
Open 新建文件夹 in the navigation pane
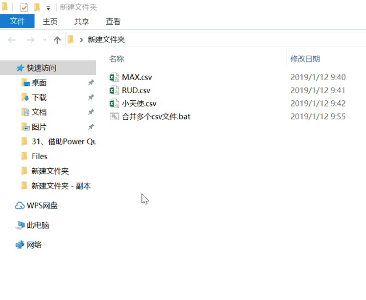point(50,171)
